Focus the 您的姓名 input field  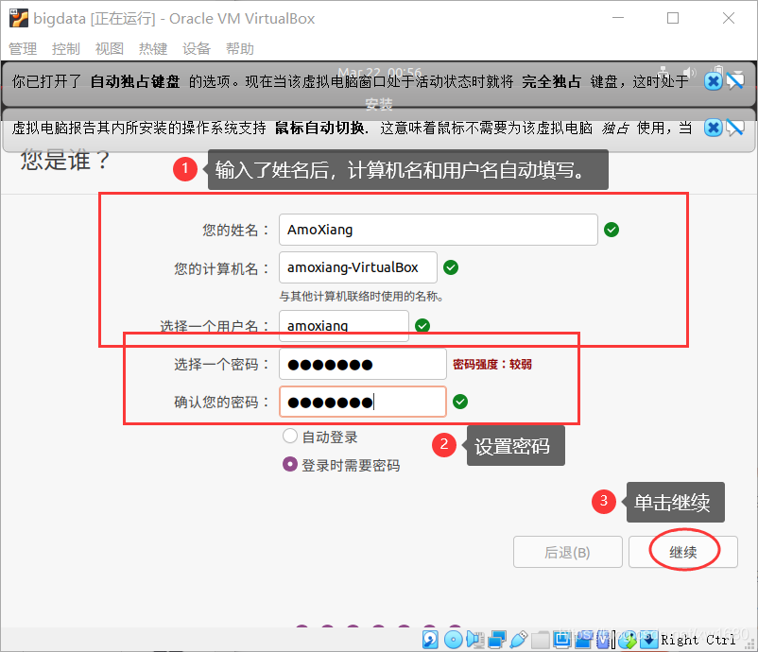[x=438, y=230]
